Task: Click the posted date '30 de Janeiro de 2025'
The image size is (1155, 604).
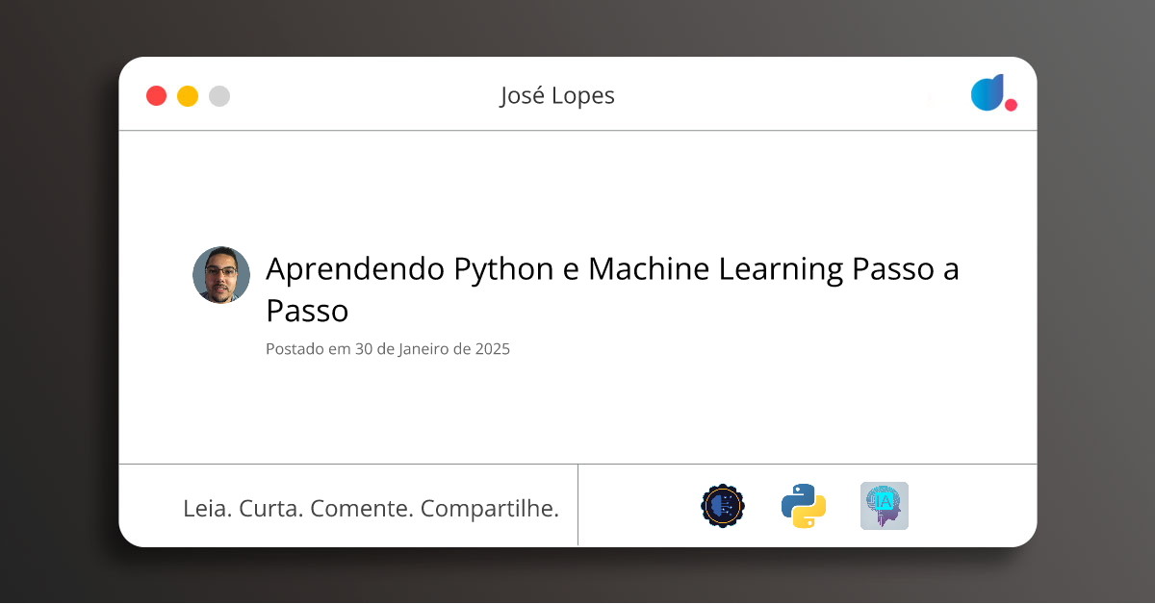Action: 388,349
